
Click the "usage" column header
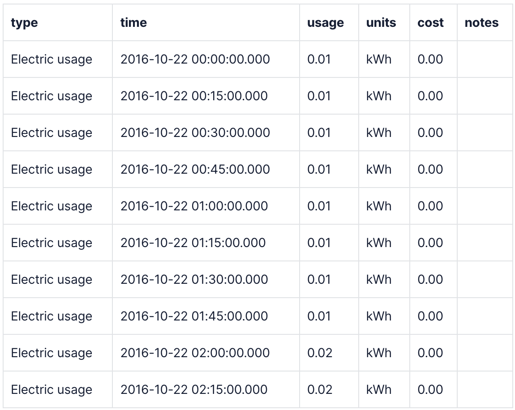click(x=325, y=23)
